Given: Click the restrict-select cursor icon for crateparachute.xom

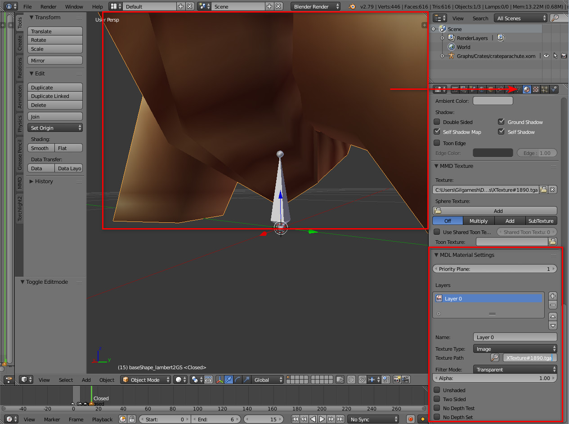Looking at the screenshot, I should pos(556,56).
